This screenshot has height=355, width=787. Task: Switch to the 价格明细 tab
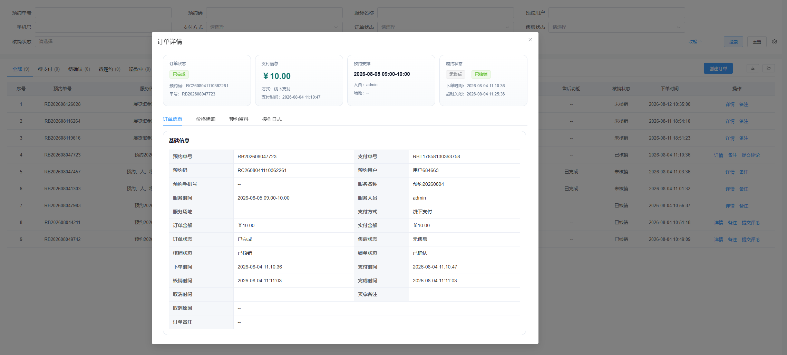point(205,119)
